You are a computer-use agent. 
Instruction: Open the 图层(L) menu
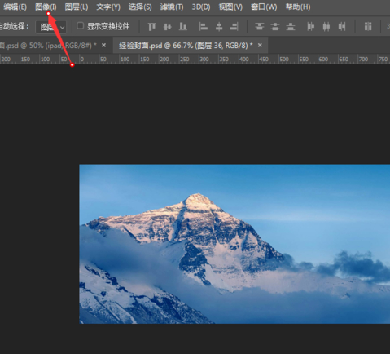coord(77,7)
